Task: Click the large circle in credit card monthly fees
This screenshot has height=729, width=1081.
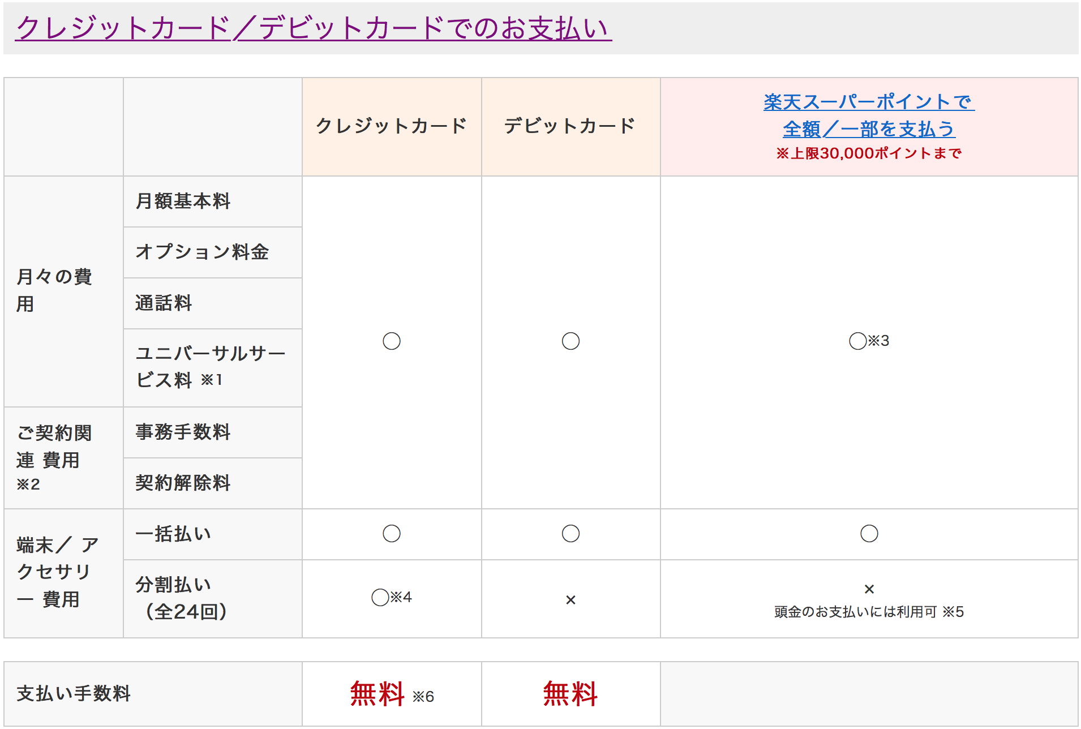Action: coord(391,341)
